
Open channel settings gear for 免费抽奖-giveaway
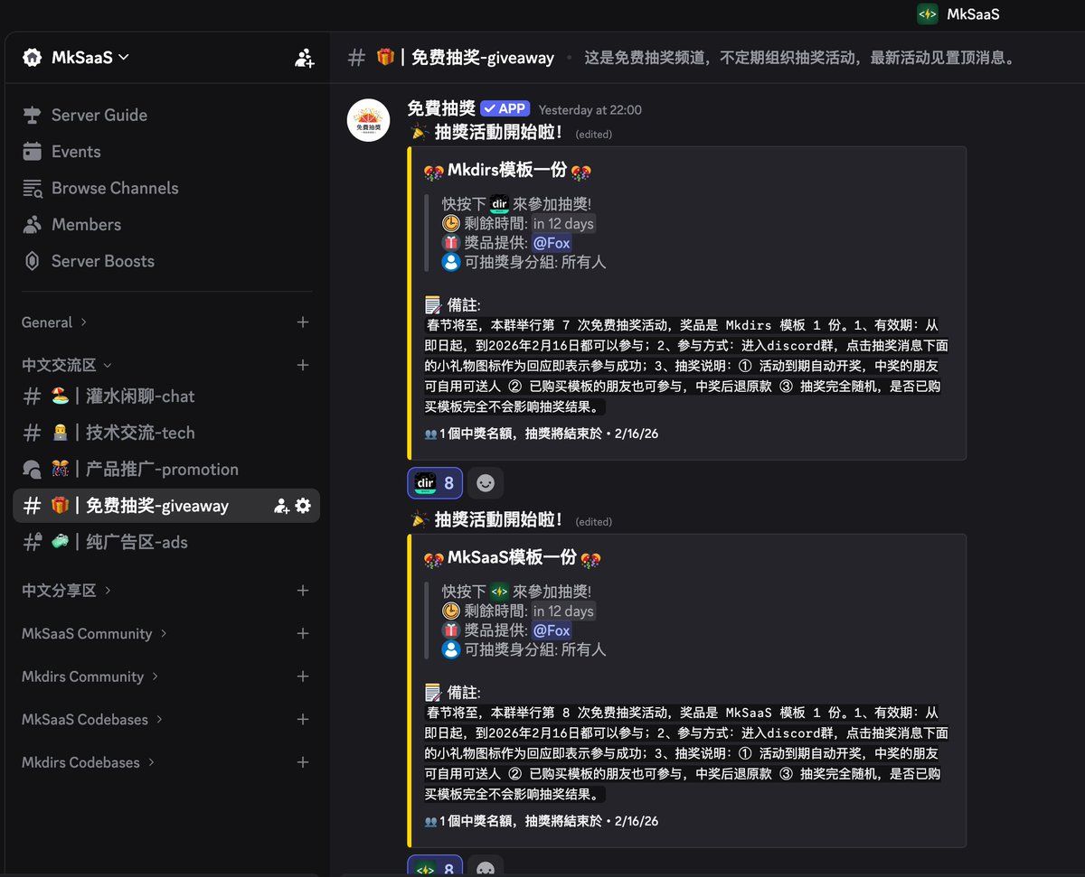[303, 506]
